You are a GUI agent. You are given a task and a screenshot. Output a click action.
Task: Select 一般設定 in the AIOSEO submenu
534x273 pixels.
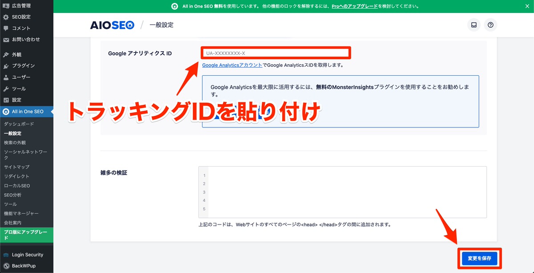pyautogui.click(x=12, y=133)
